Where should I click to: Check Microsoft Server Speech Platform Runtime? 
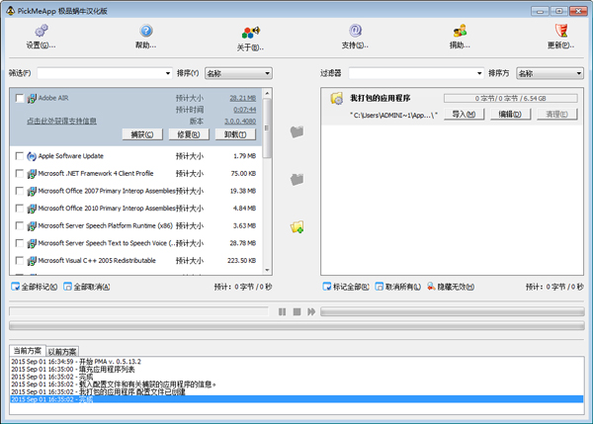tap(20, 225)
